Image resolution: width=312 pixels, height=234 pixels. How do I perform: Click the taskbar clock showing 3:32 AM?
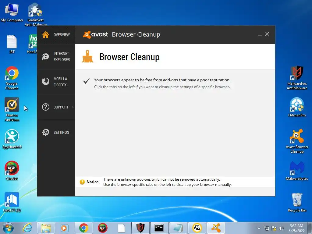click(296, 228)
